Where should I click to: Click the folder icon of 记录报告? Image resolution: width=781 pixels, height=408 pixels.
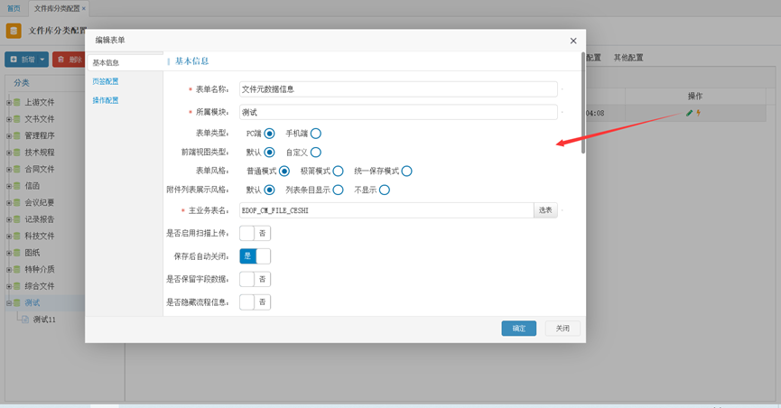[17, 219]
